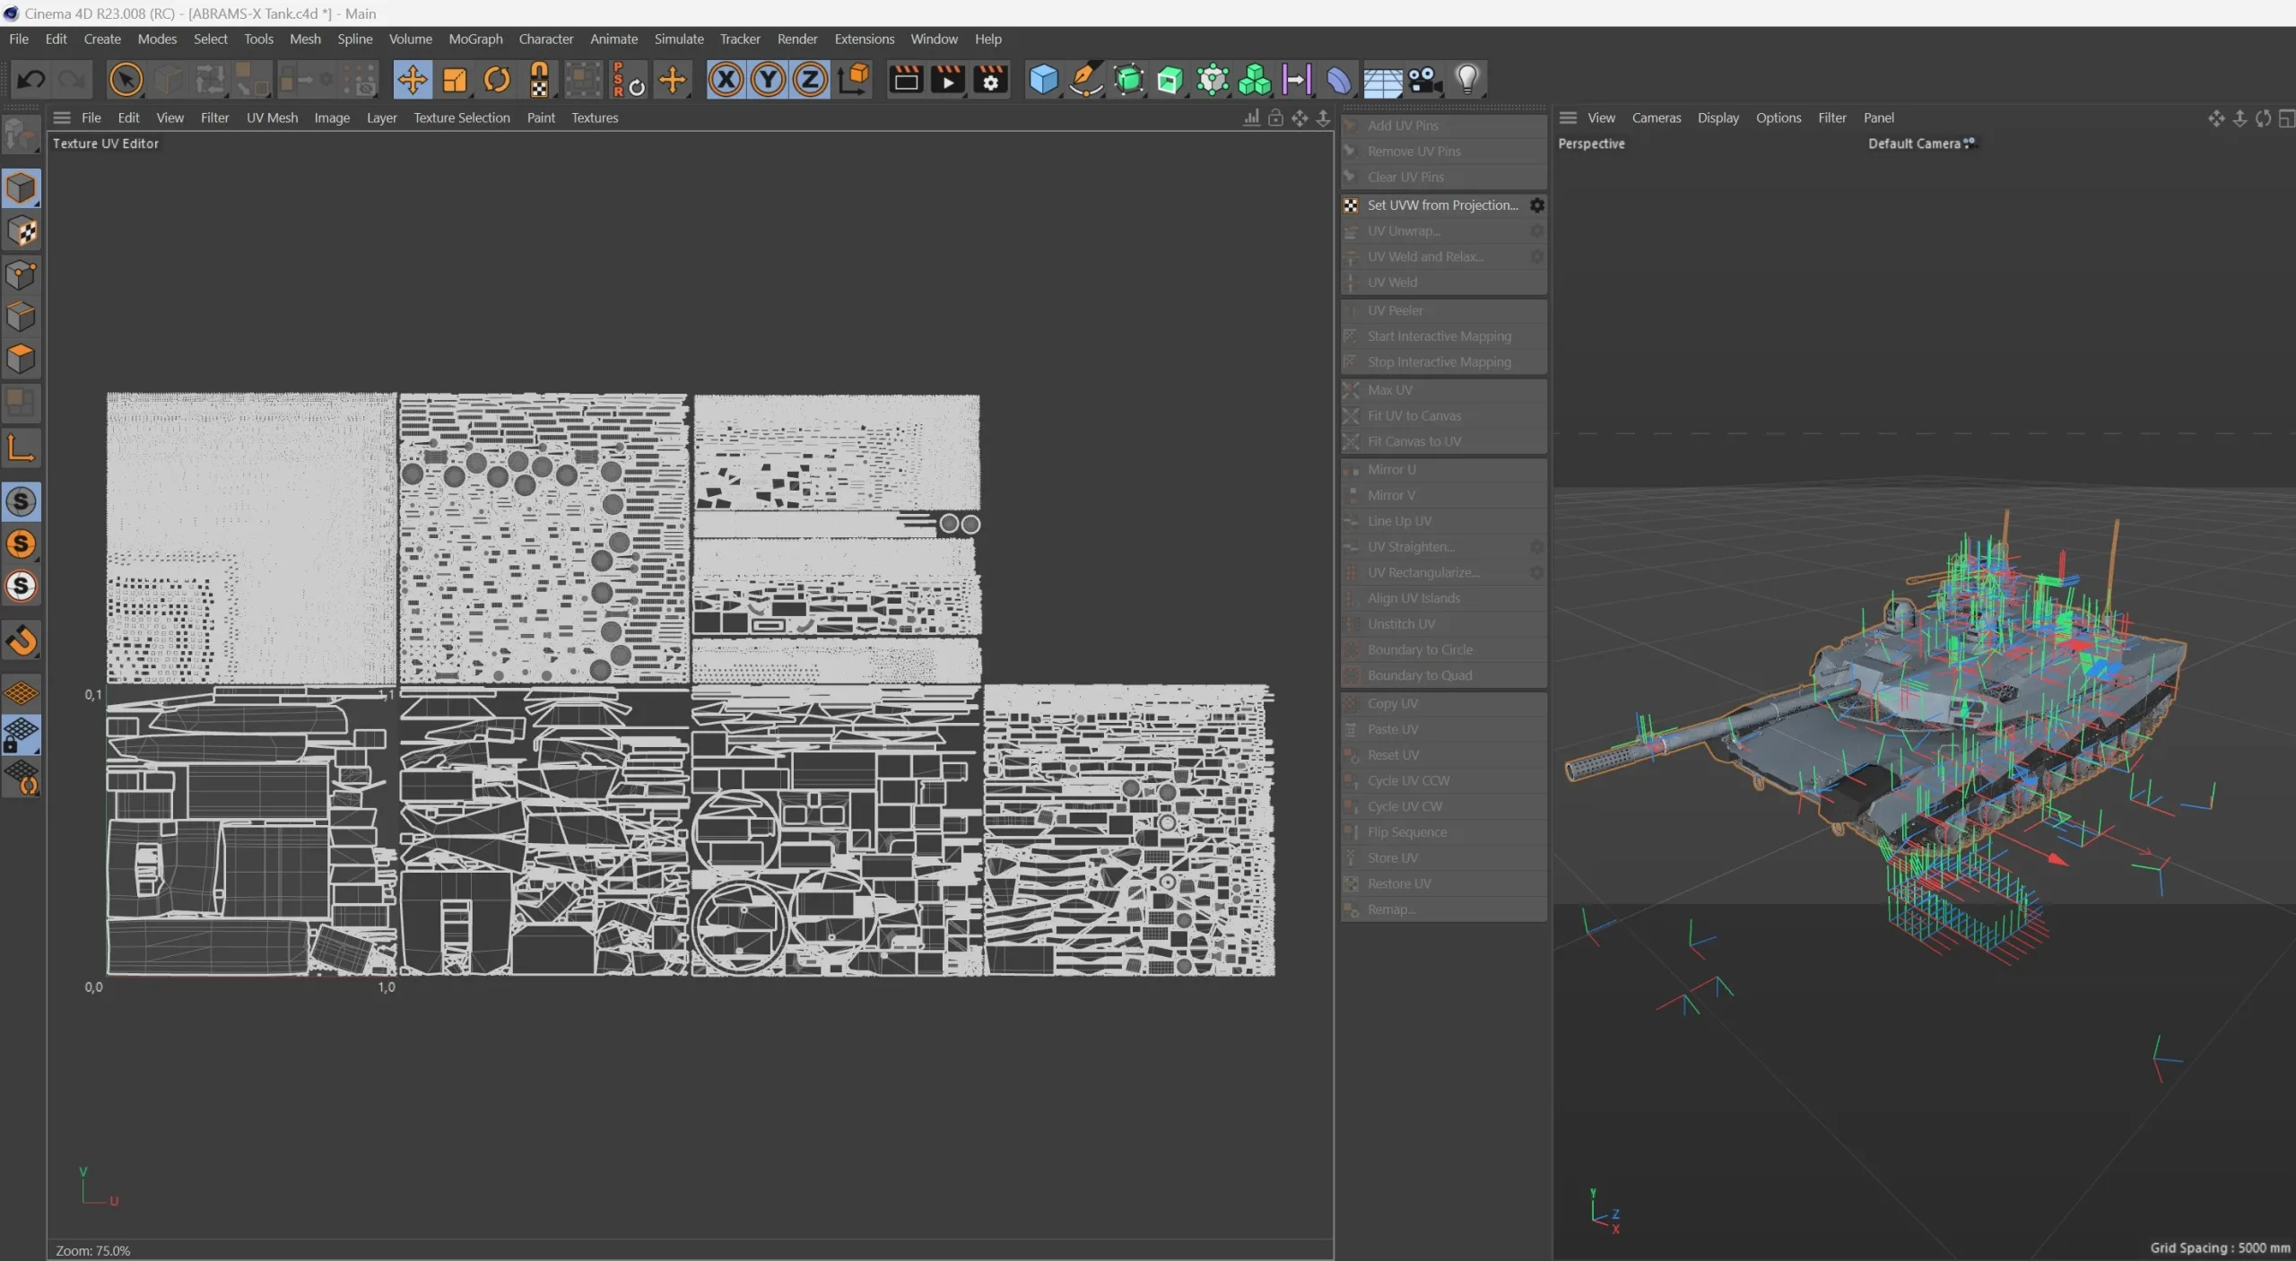Toggle the Y axis lock

[768, 80]
